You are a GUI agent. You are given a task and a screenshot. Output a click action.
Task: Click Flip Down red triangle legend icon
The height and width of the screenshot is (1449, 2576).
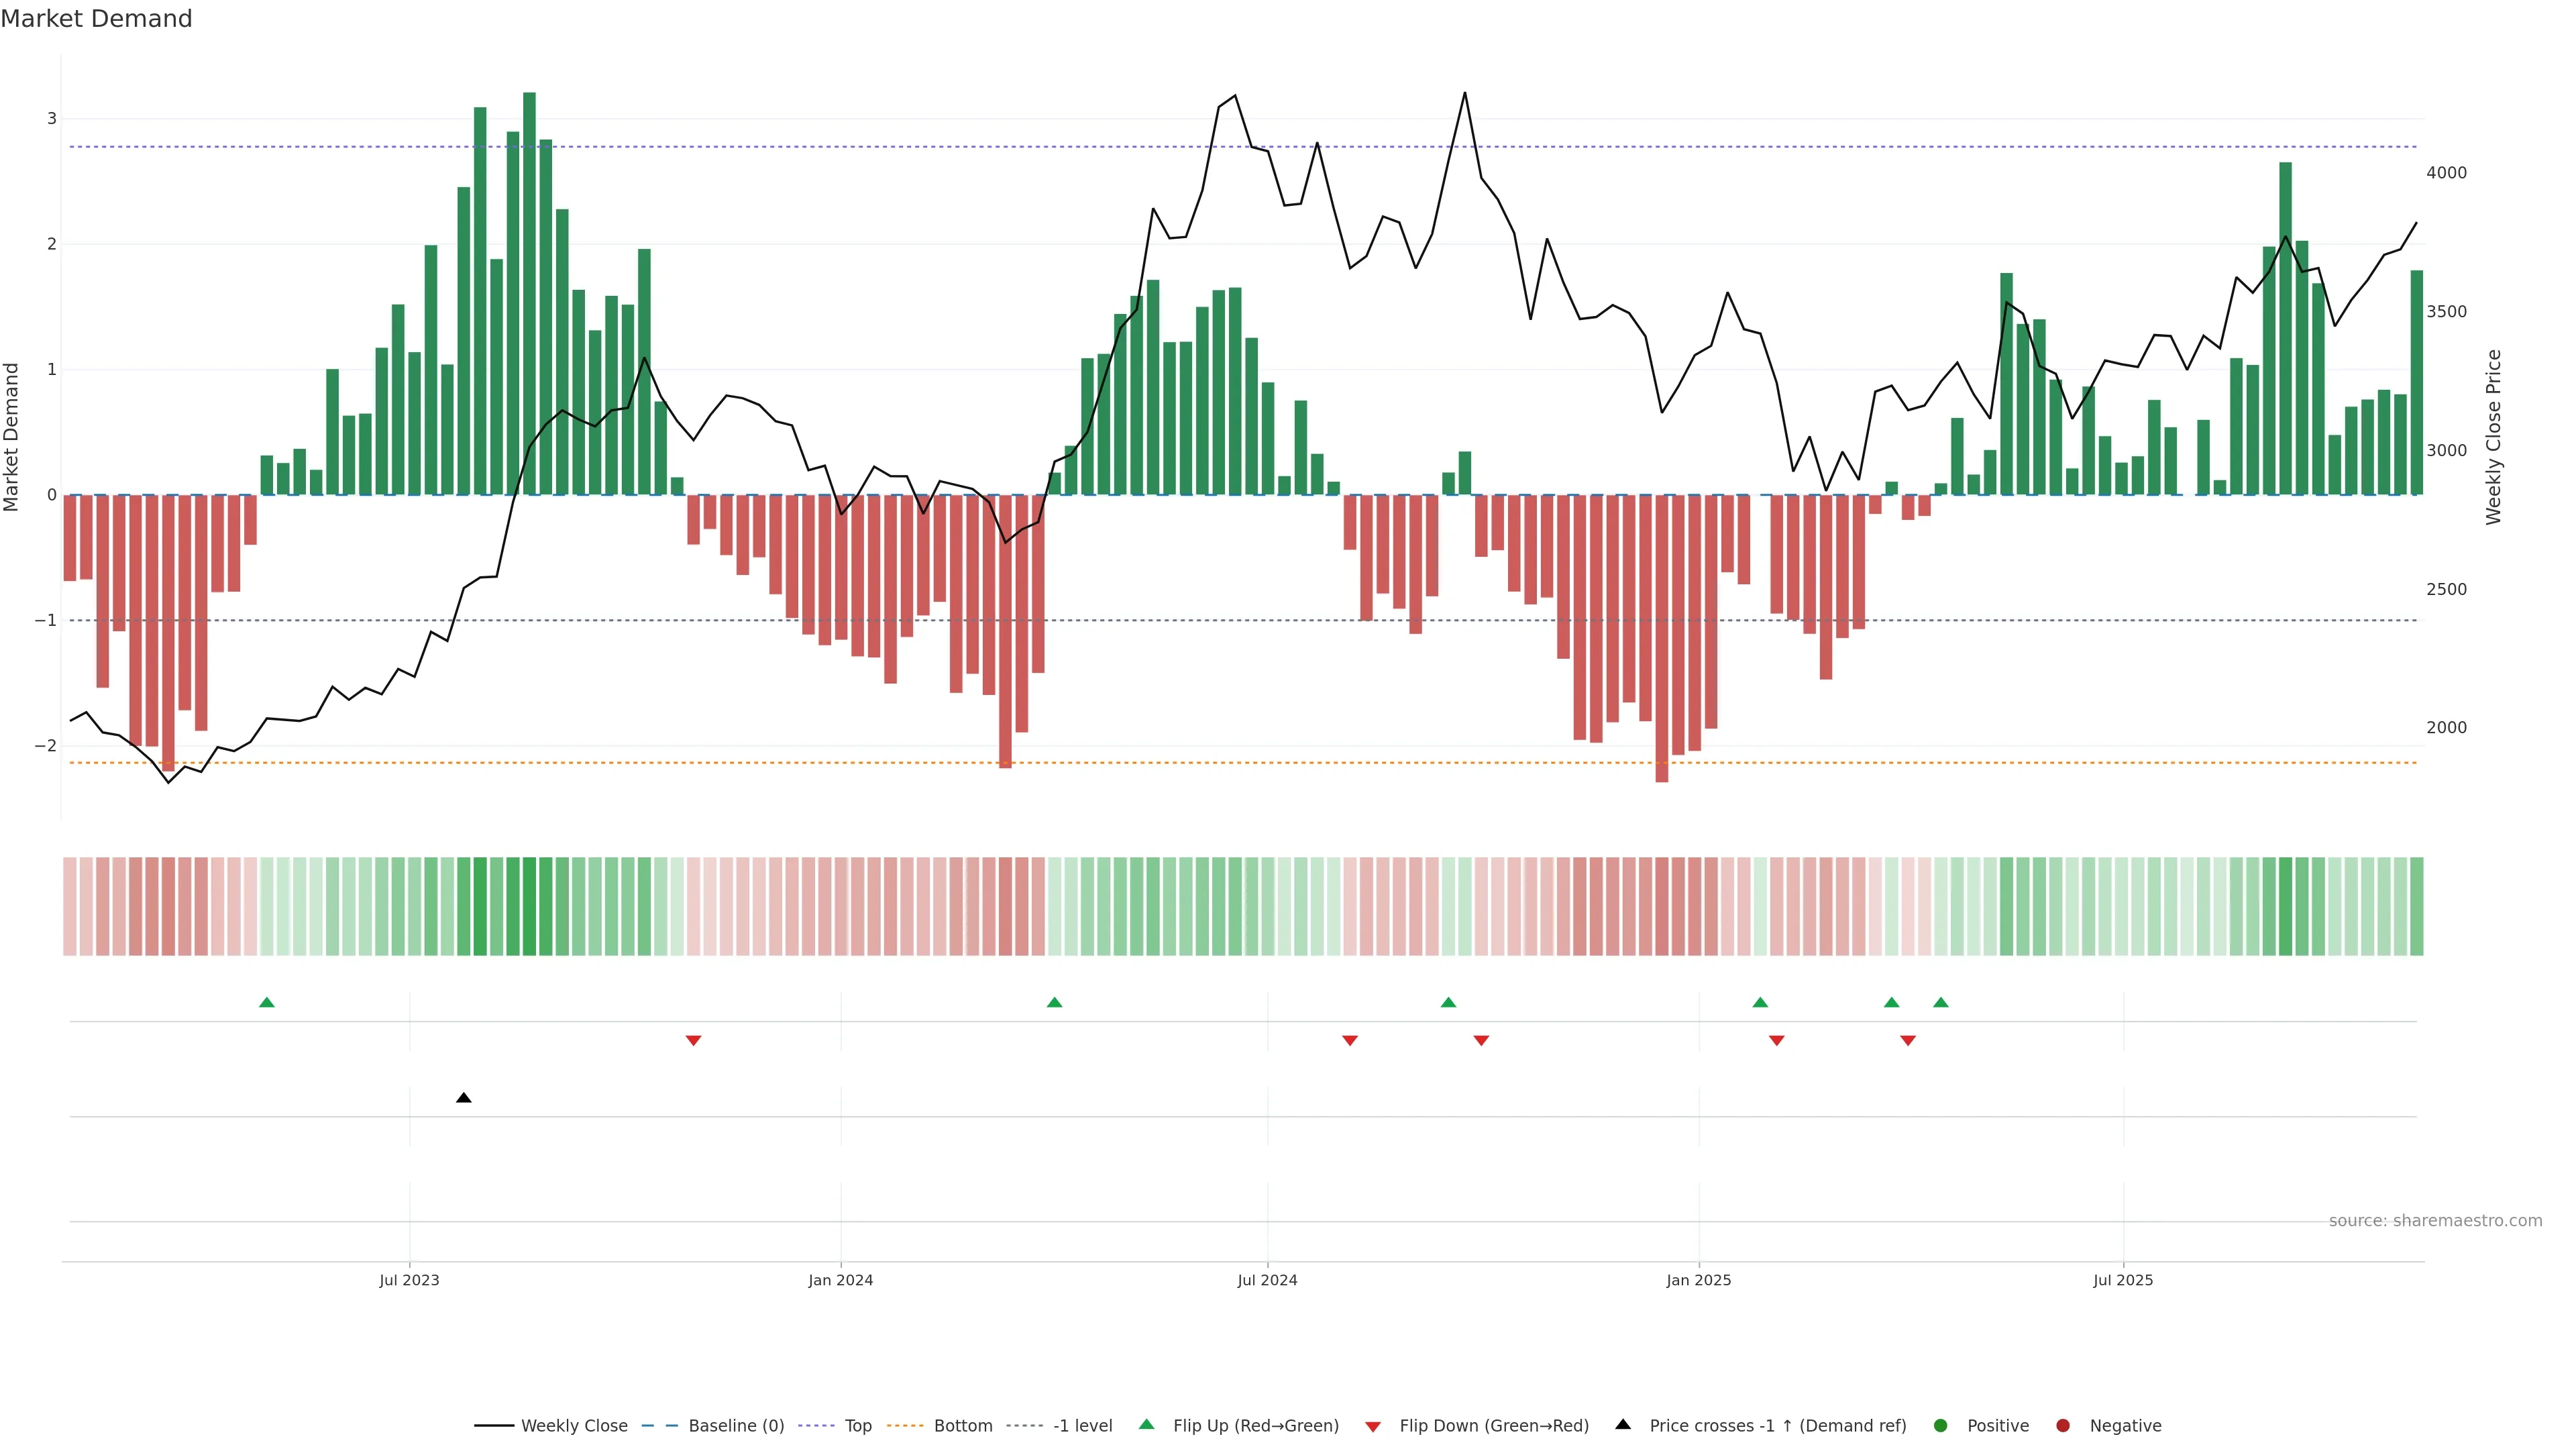point(1373,1427)
